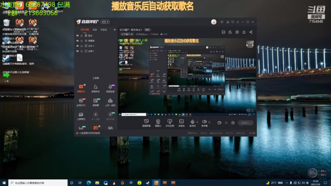This screenshot has width=331, height=186.
Task: Open Steam from the taskbar
Action: 147,183
